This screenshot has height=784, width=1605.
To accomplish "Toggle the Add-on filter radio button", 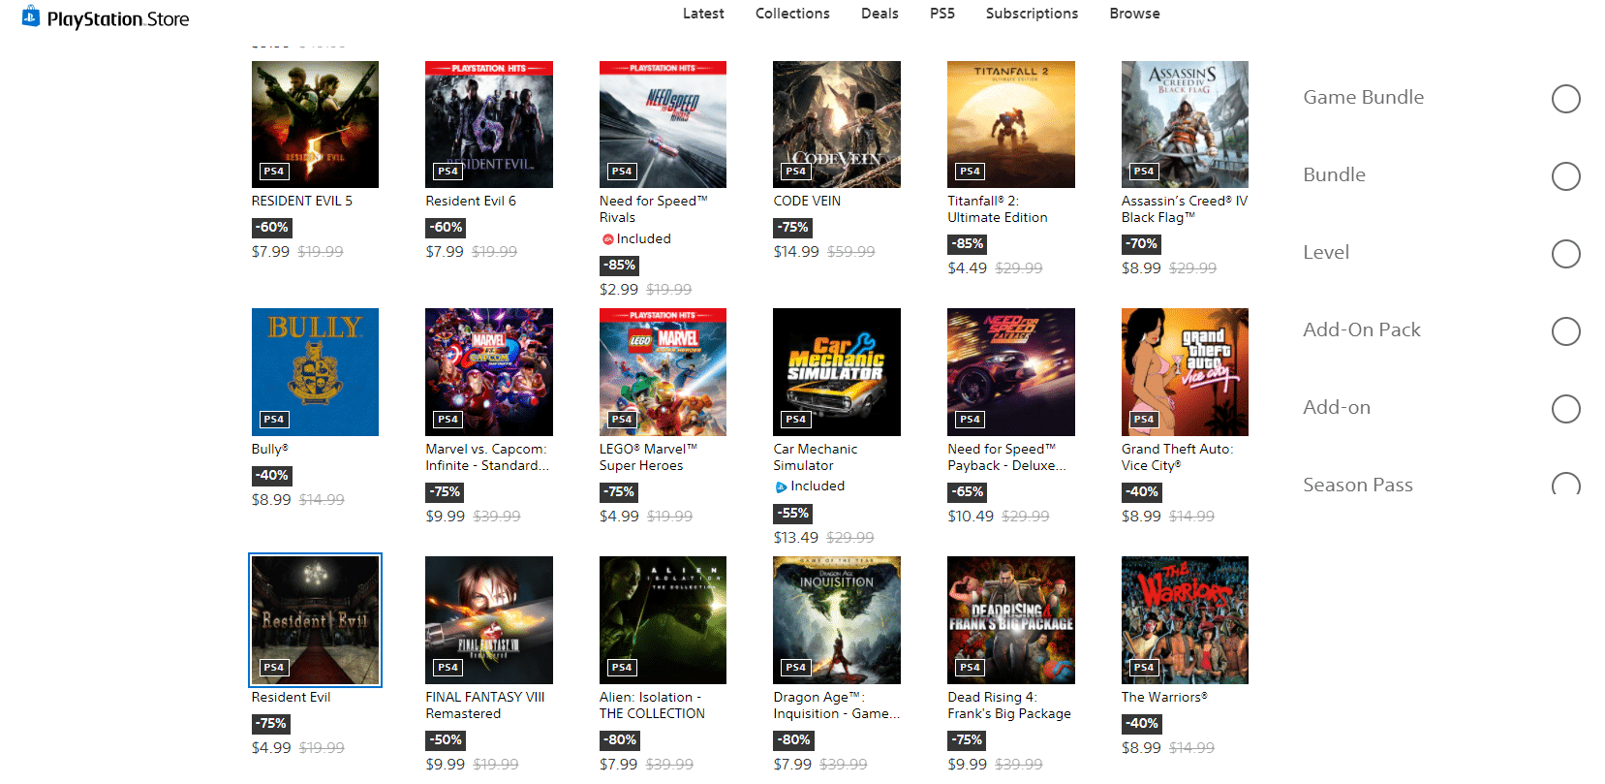I will [x=1565, y=409].
